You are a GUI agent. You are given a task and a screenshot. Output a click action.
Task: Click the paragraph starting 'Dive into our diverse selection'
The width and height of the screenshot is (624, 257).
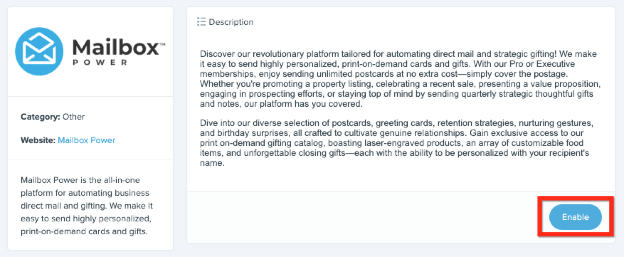[x=396, y=143]
